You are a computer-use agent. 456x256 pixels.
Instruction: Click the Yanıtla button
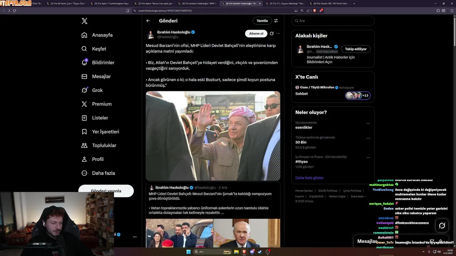(x=262, y=21)
